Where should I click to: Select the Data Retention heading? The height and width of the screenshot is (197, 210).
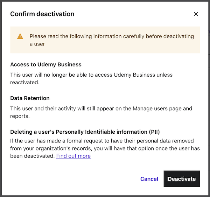click(30, 98)
